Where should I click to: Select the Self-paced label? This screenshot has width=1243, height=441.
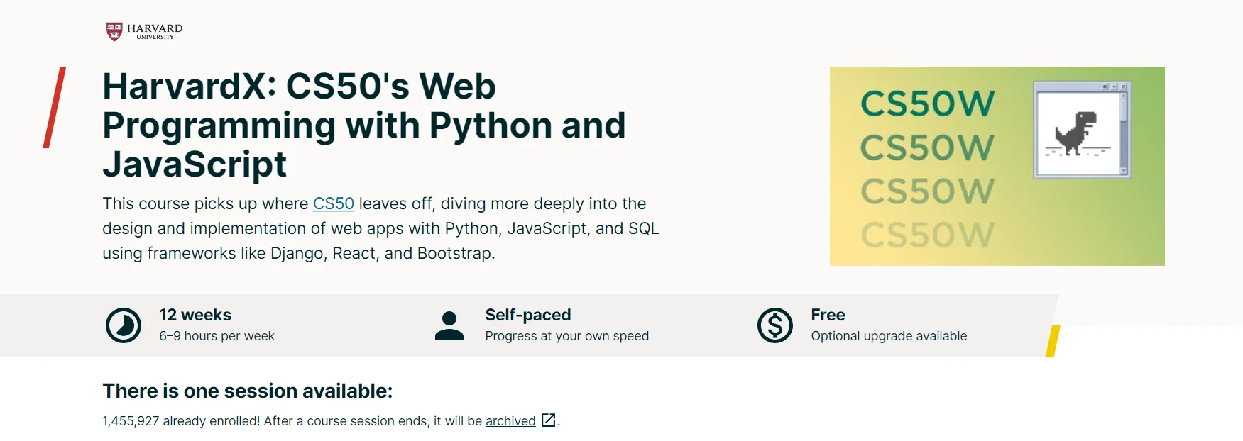[x=527, y=315]
